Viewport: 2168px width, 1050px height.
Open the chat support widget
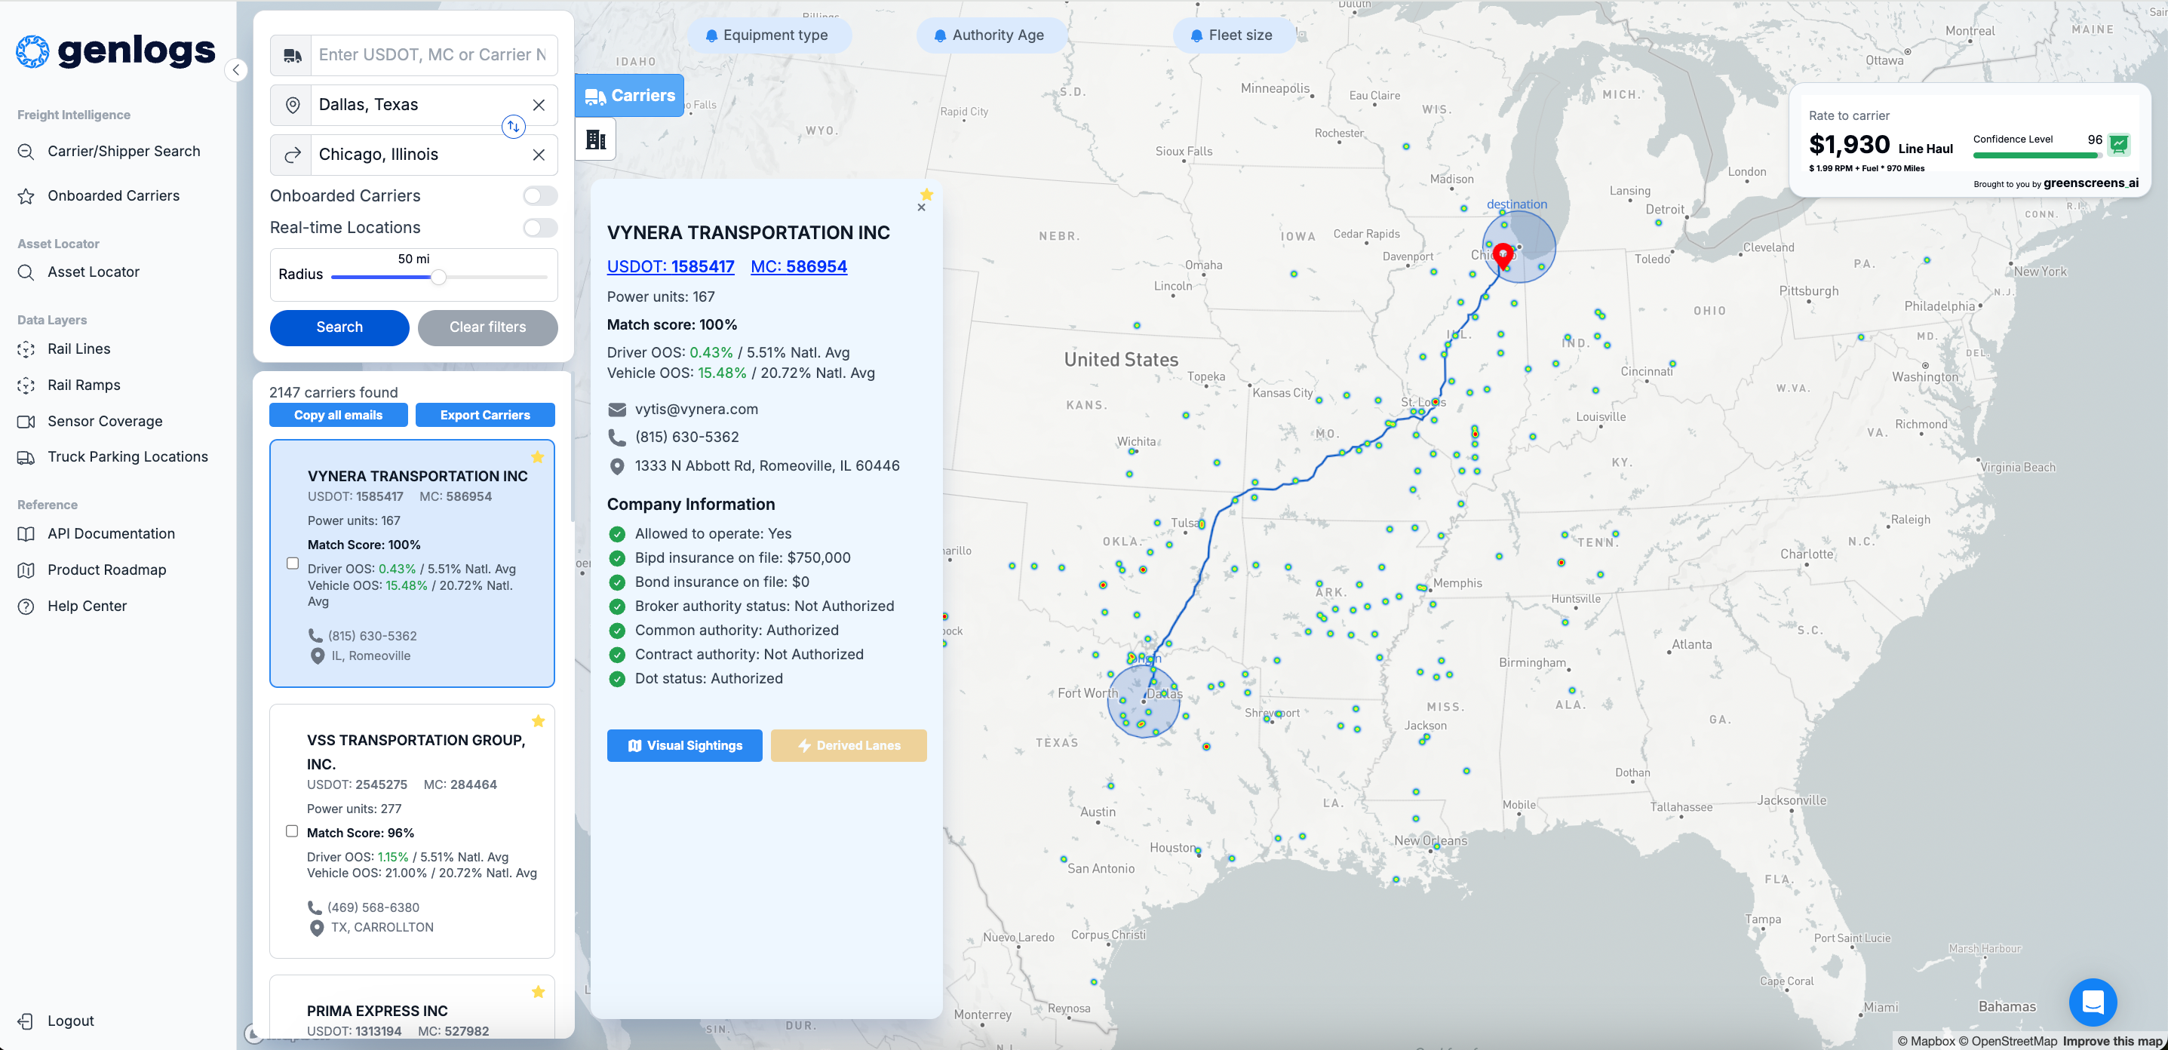point(2093,1003)
